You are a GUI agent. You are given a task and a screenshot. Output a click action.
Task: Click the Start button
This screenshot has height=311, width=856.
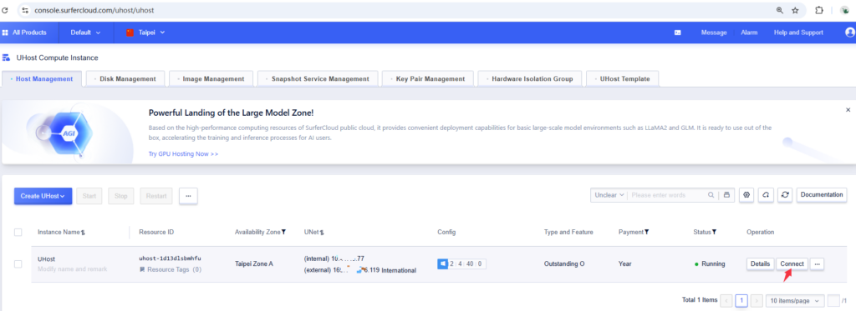(89, 196)
